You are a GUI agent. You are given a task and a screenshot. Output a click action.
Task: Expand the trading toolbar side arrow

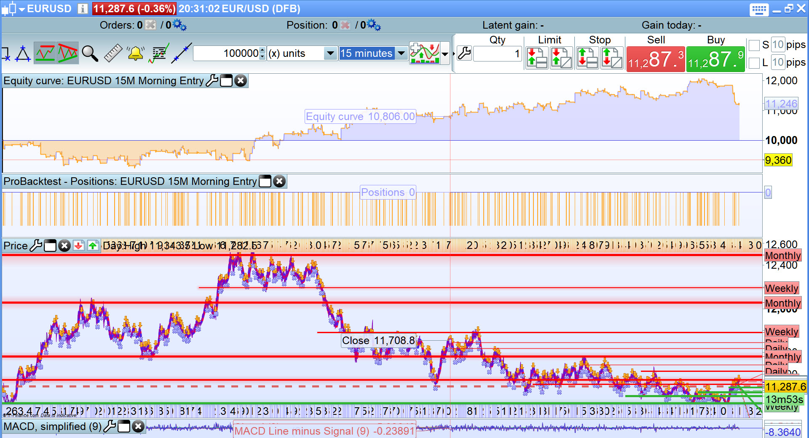click(454, 53)
